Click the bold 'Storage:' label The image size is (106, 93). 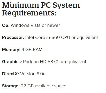pos(11,86)
